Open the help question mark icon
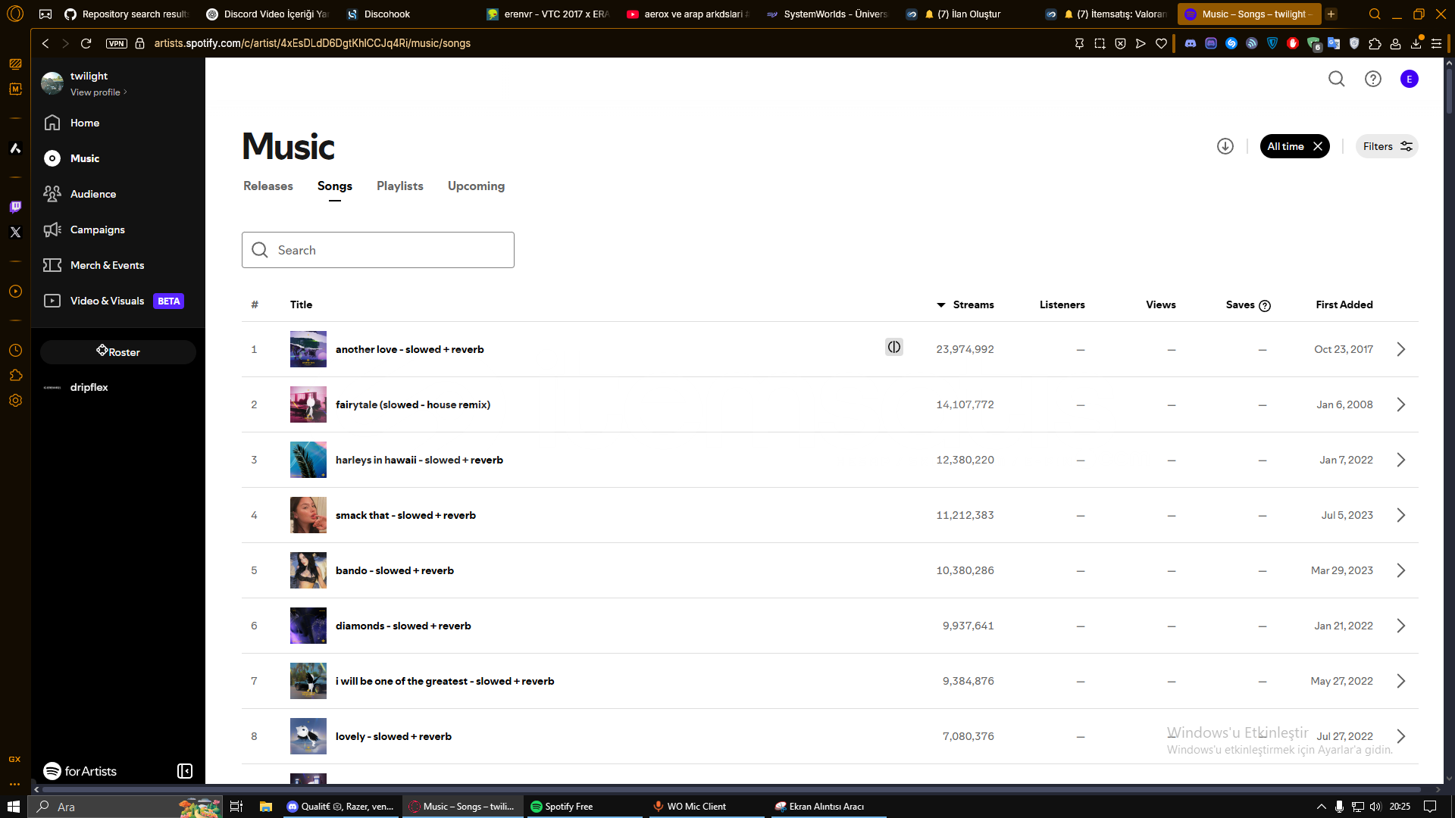Viewport: 1455px width, 818px height. click(1373, 79)
